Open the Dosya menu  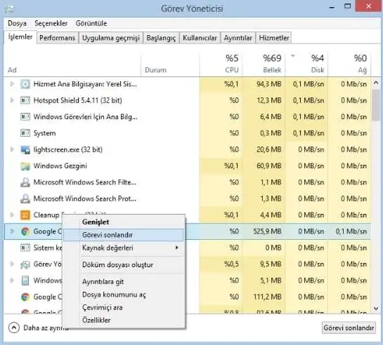[x=17, y=23]
